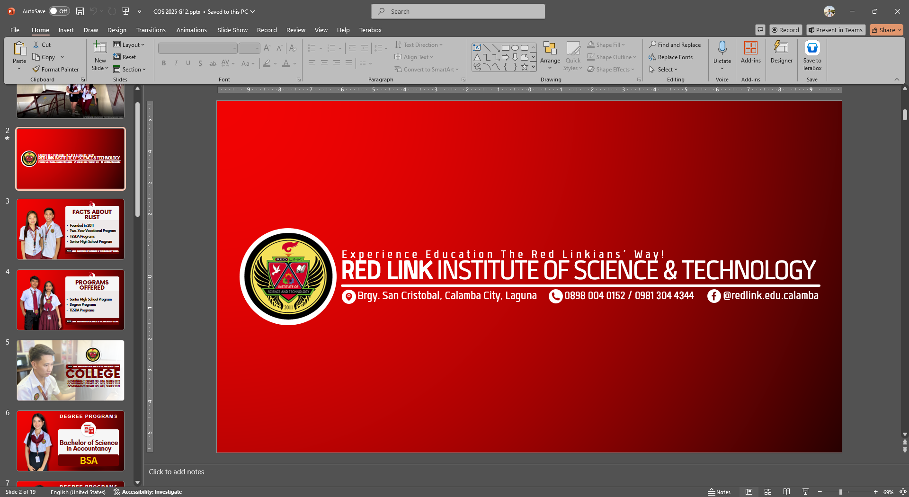The width and height of the screenshot is (909, 497).
Task: Center-align the paragraph text
Action: coord(324,63)
